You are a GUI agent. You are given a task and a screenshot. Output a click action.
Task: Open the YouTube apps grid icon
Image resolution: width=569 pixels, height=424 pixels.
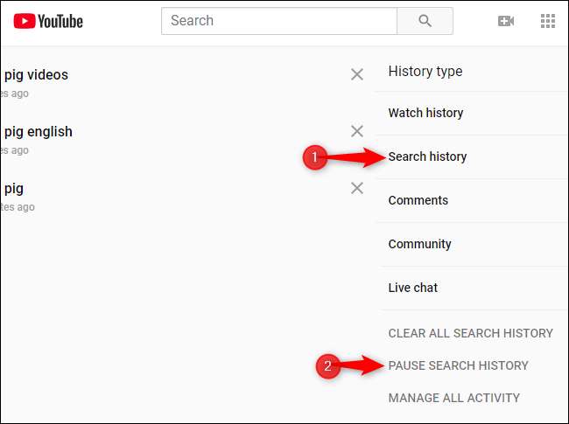coord(548,21)
